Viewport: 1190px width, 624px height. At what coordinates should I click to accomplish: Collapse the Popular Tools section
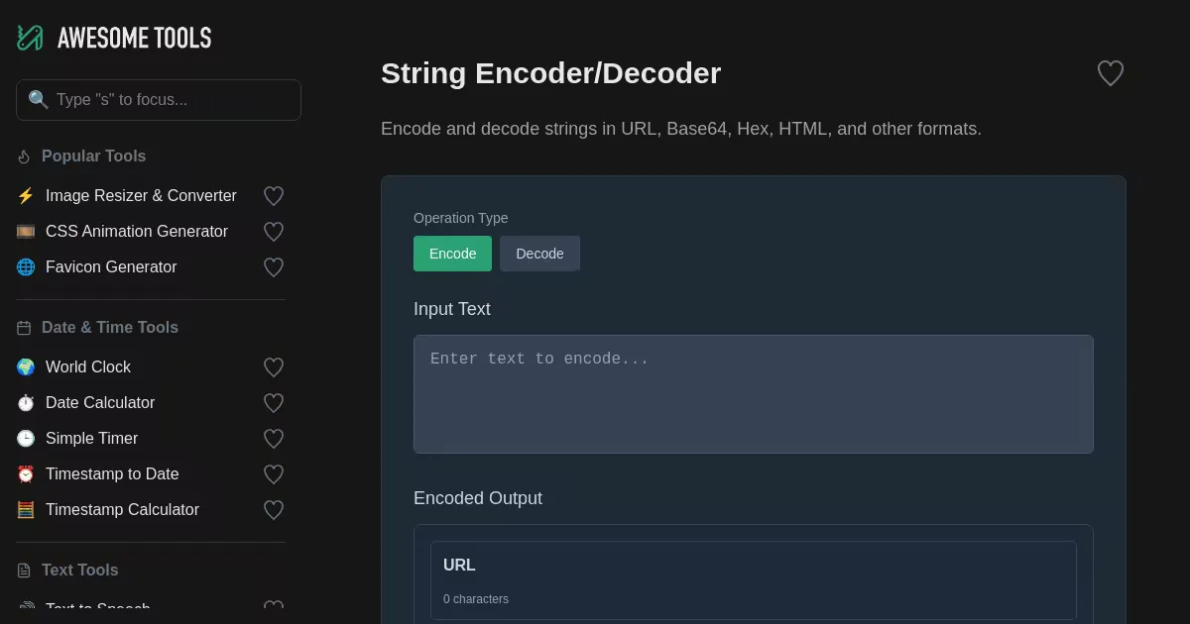pos(93,156)
